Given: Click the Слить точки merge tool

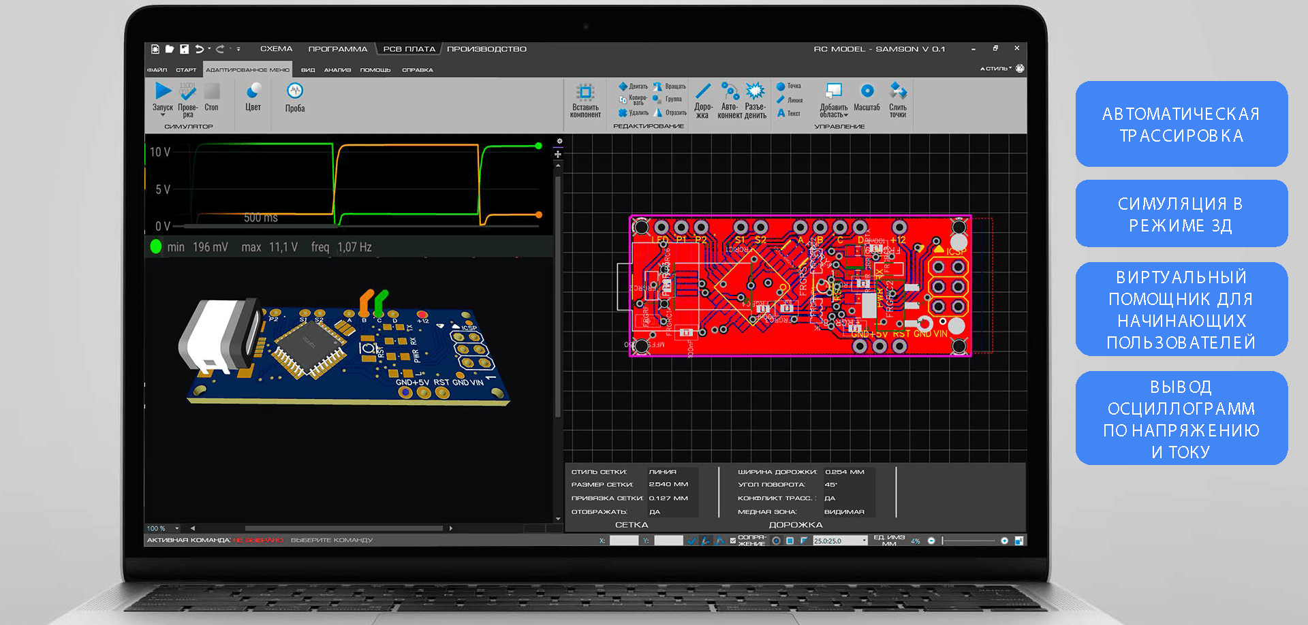Looking at the screenshot, I should click(898, 100).
